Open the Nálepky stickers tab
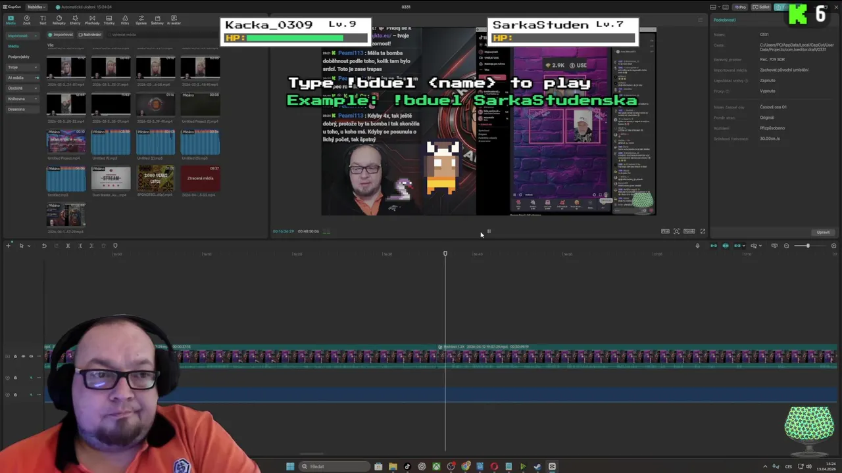Screen dimensions: 842x473 coord(59,20)
